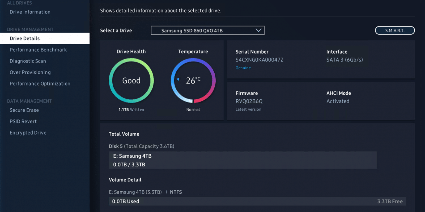The image size is (425, 212).
Task: Click Disk 5 (Total Capacity 3.6TB) text
Action: (142, 146)
